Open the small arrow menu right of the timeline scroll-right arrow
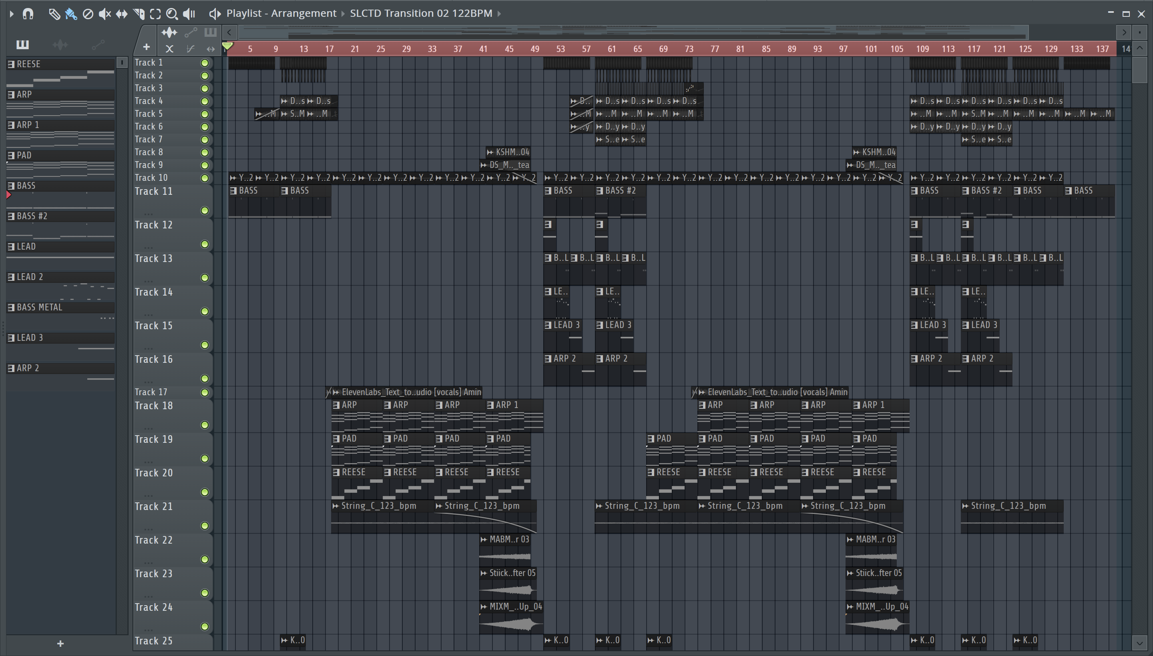 pyautogui.click(x=1140, y=32)
